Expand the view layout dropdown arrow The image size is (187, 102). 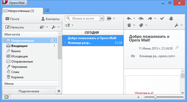click(114, 19)
